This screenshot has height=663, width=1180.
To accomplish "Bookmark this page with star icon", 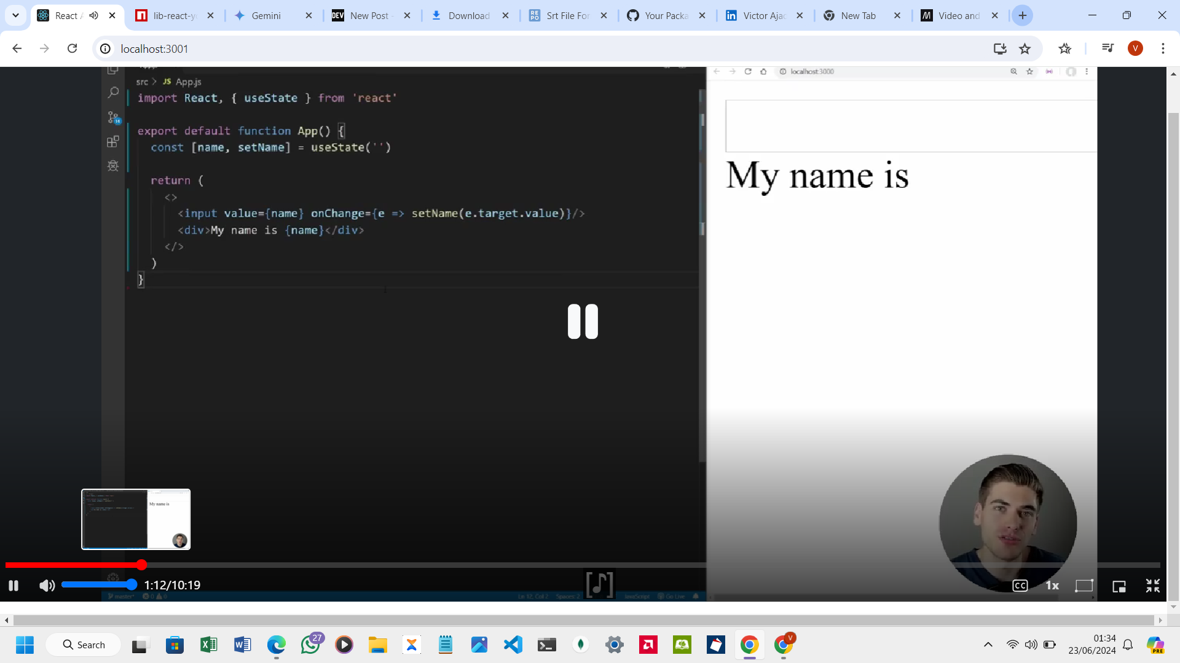I will [1025, 48].
